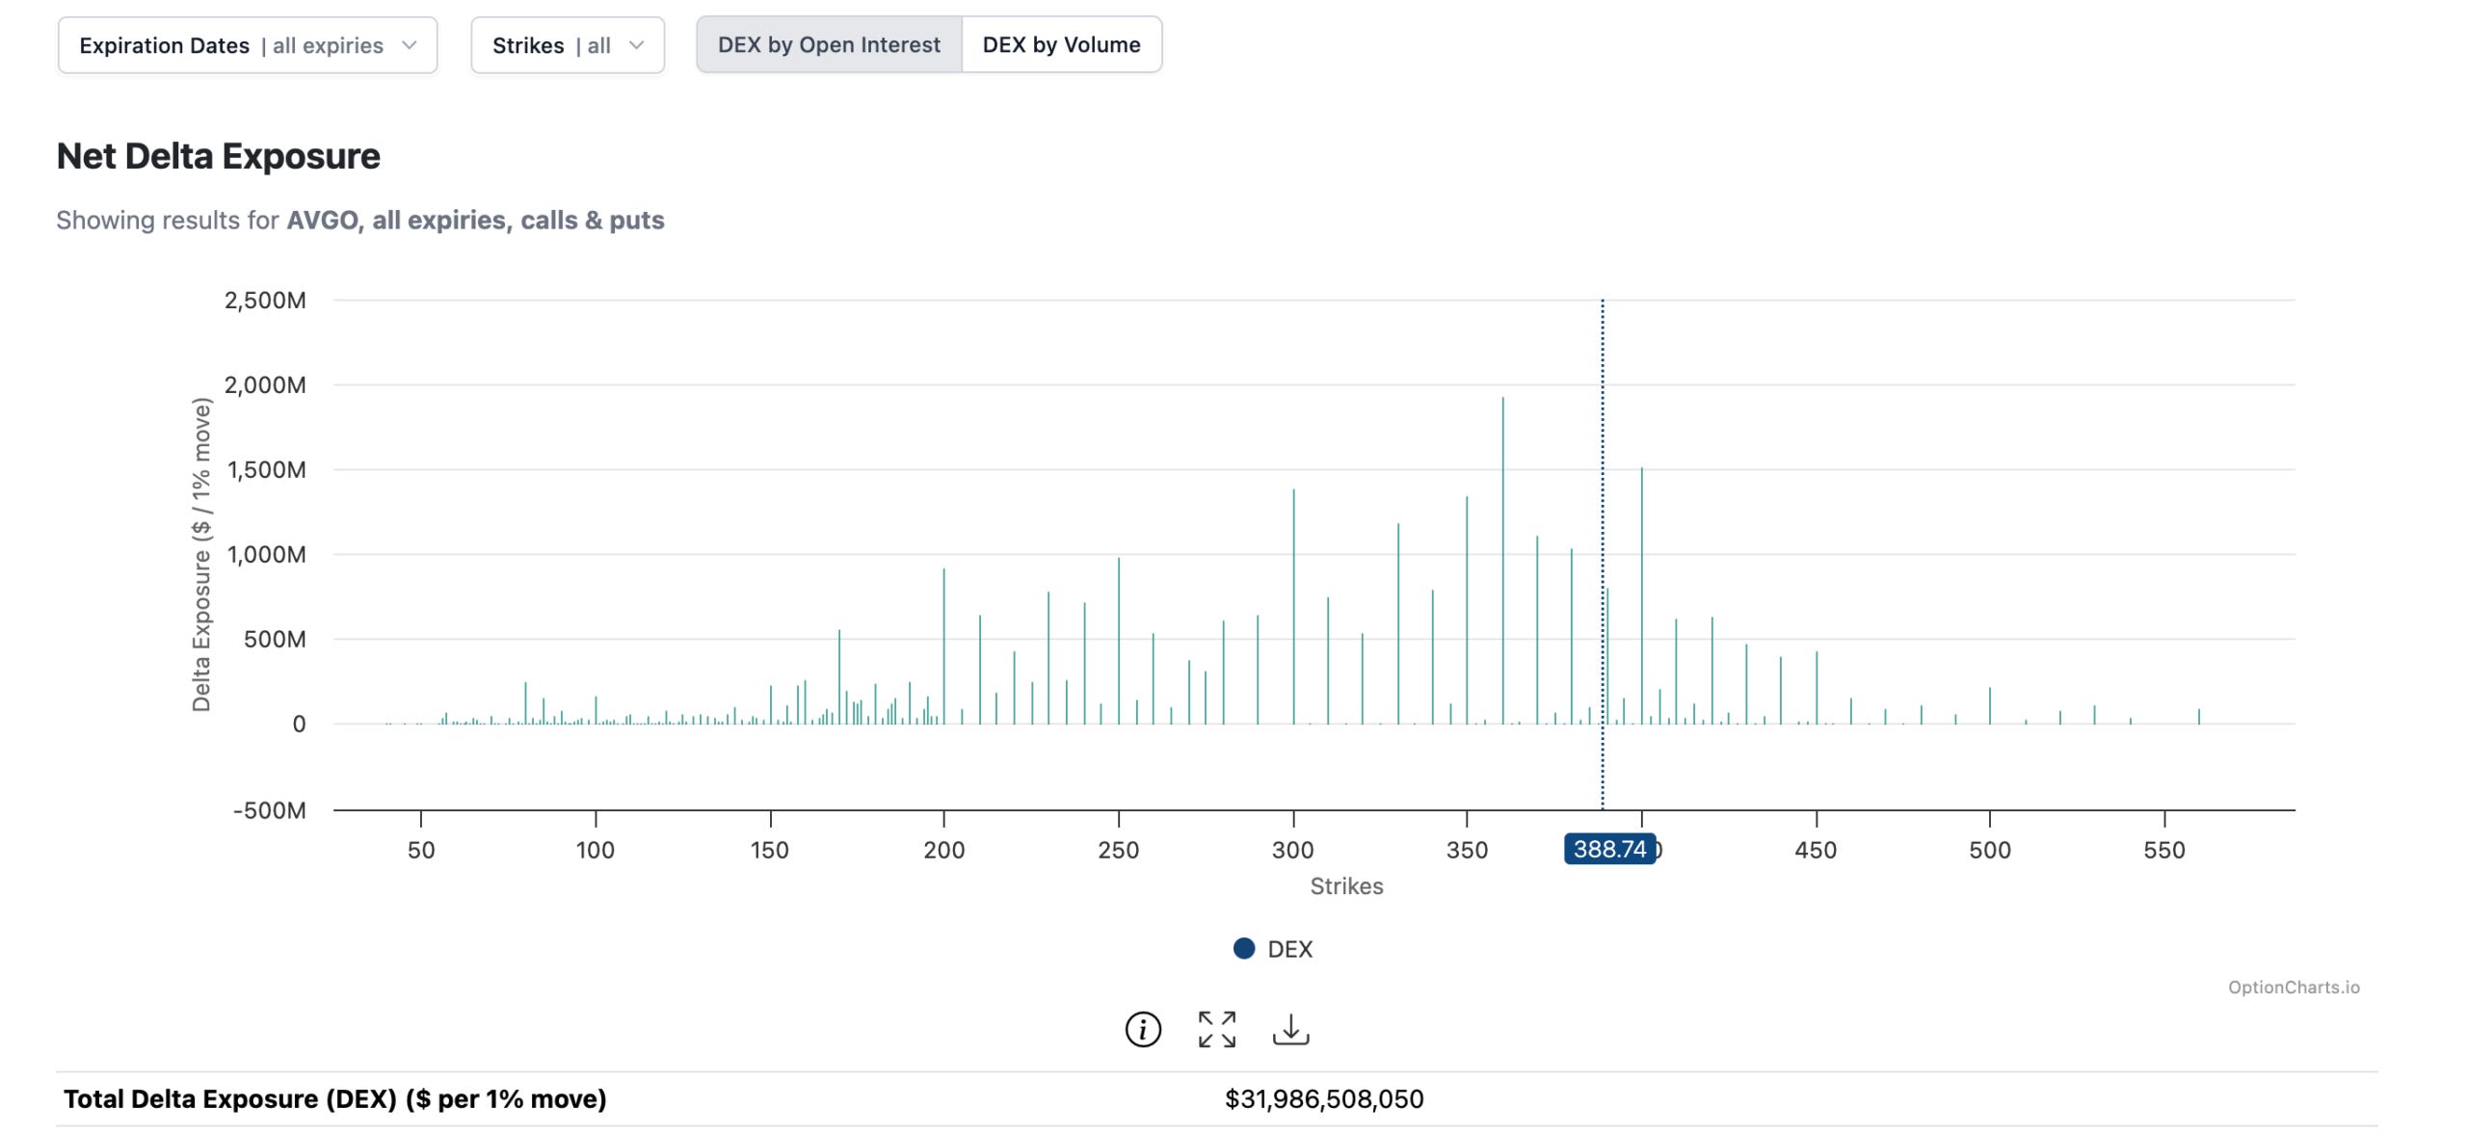Click the blue DEX legend dot
Screen dimensions: 2467x1134
1244,948
